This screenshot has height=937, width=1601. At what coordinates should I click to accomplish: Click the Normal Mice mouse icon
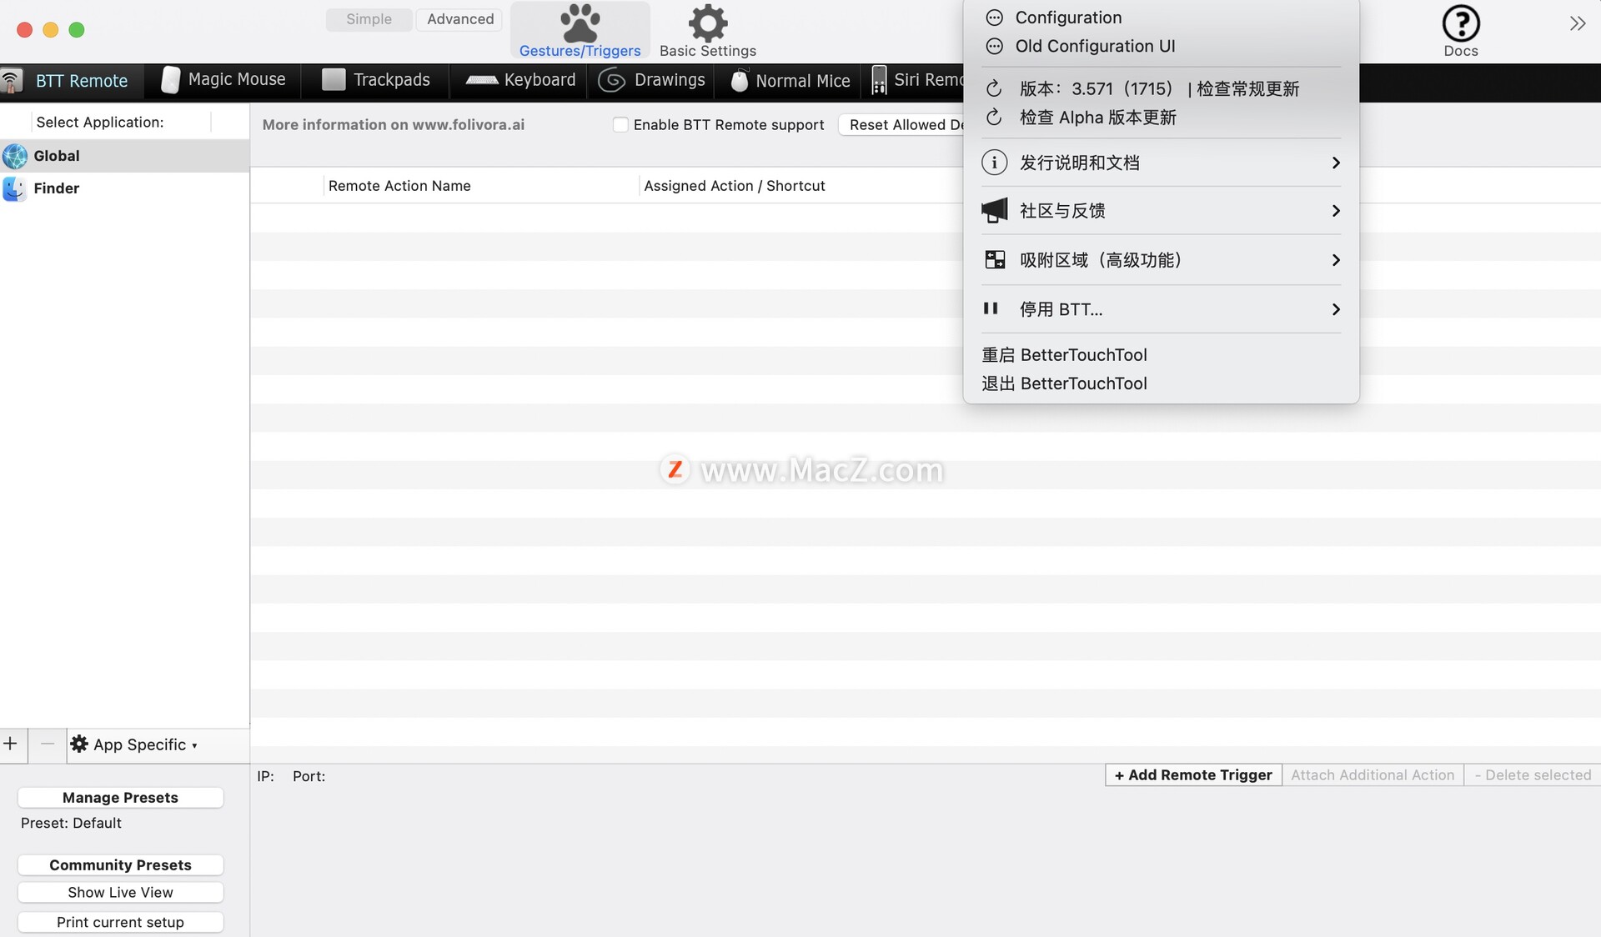[739, 81]
